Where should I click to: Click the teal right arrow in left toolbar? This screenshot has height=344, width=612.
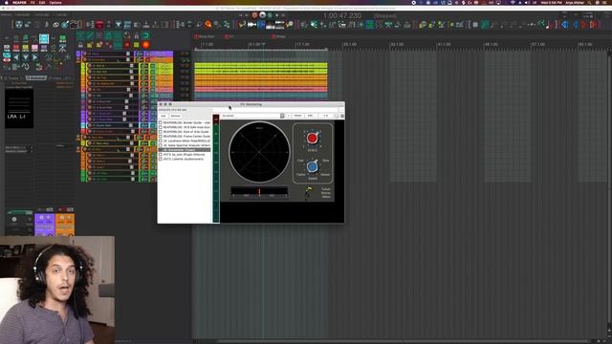click(34, 57)
